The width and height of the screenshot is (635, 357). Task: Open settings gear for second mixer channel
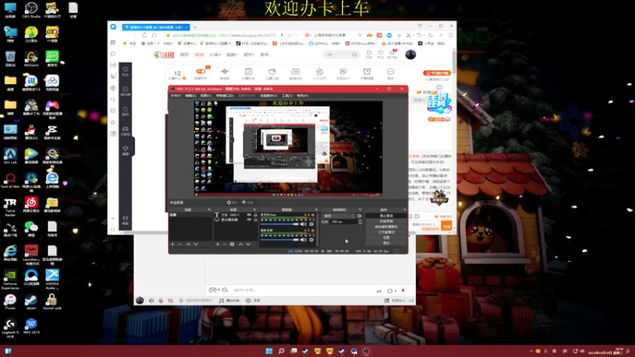[311, 240]
